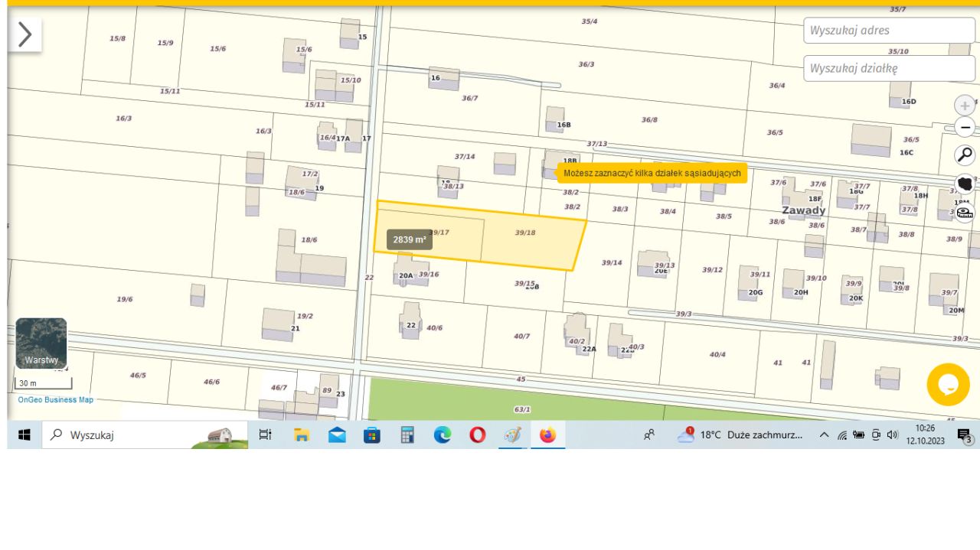Screen dimensions: 980x550
Task: Click the tooltip about selecting adjacent parcels
Action: coord(652,173)
